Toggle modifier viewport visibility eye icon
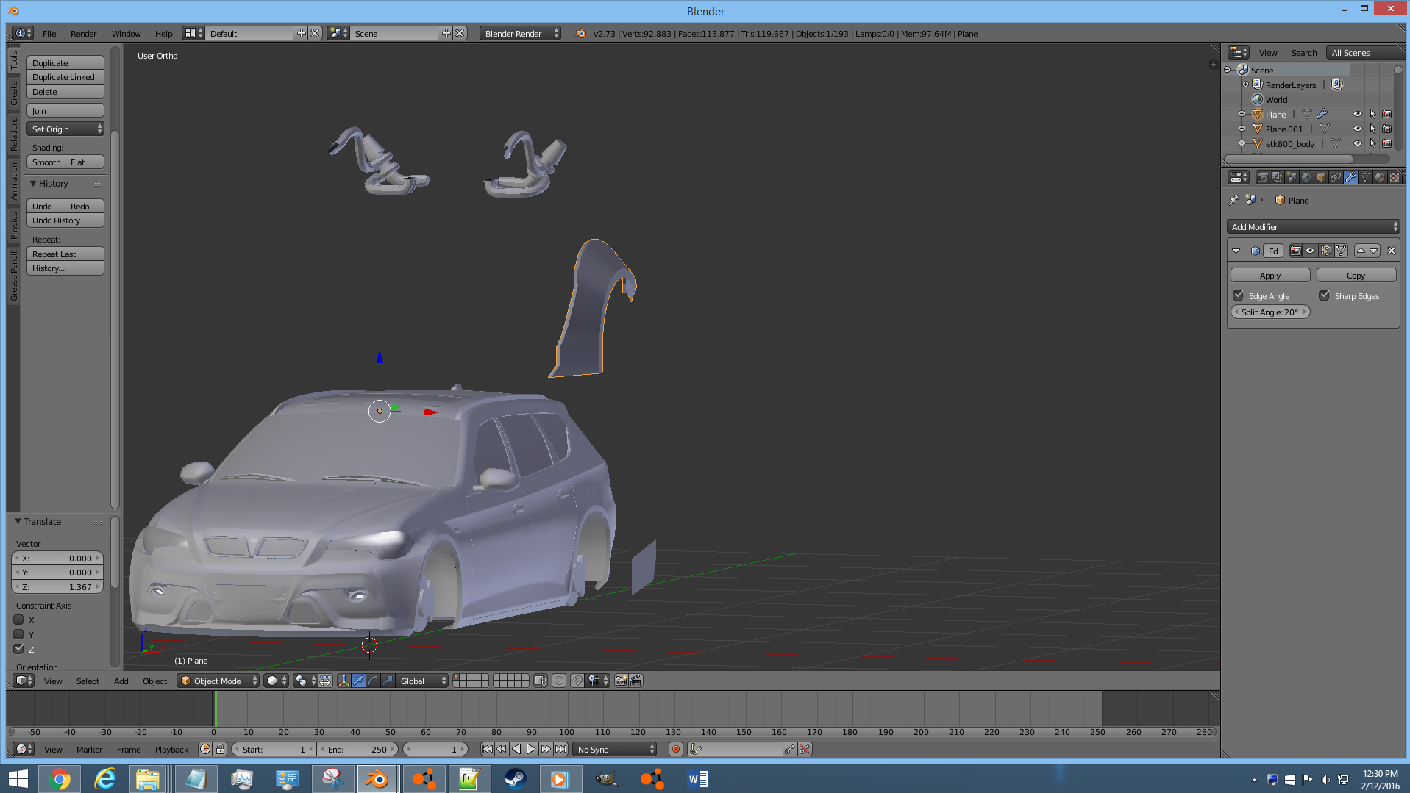The width and height of the screenshot is (1410, 793). click(1310, 251)
